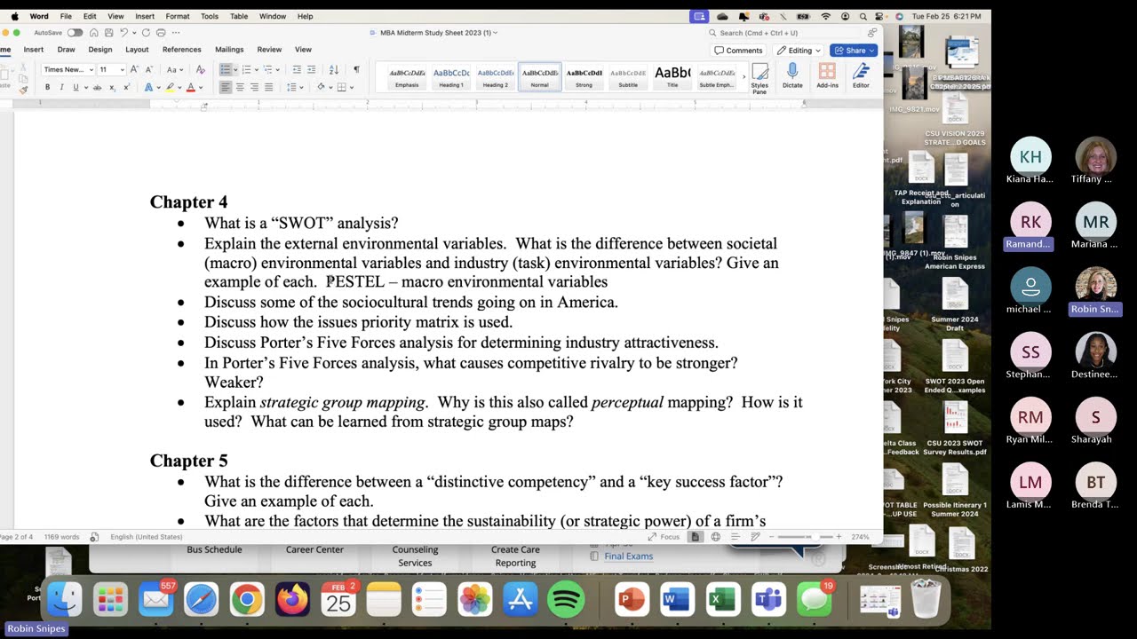Open the Styles Pane
Screen dimensions: 1137x639
[759, 77]
